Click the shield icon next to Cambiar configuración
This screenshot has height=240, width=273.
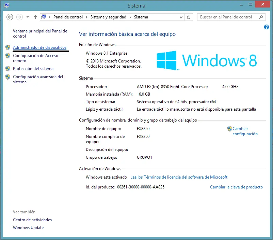[230, 129]
